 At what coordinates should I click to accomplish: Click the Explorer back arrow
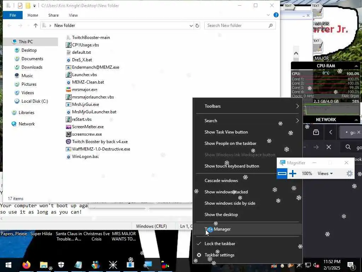10,25
